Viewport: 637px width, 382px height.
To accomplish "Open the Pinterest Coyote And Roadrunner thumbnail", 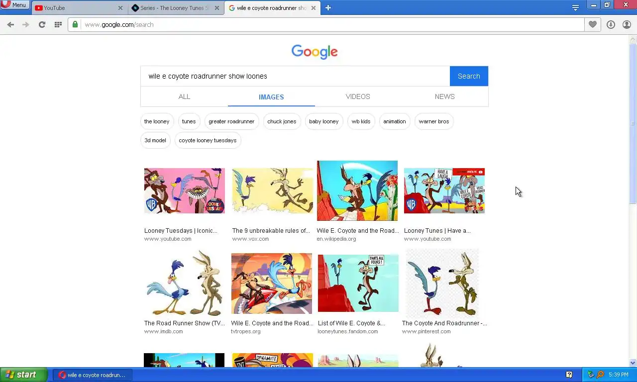I will point(442,283).
